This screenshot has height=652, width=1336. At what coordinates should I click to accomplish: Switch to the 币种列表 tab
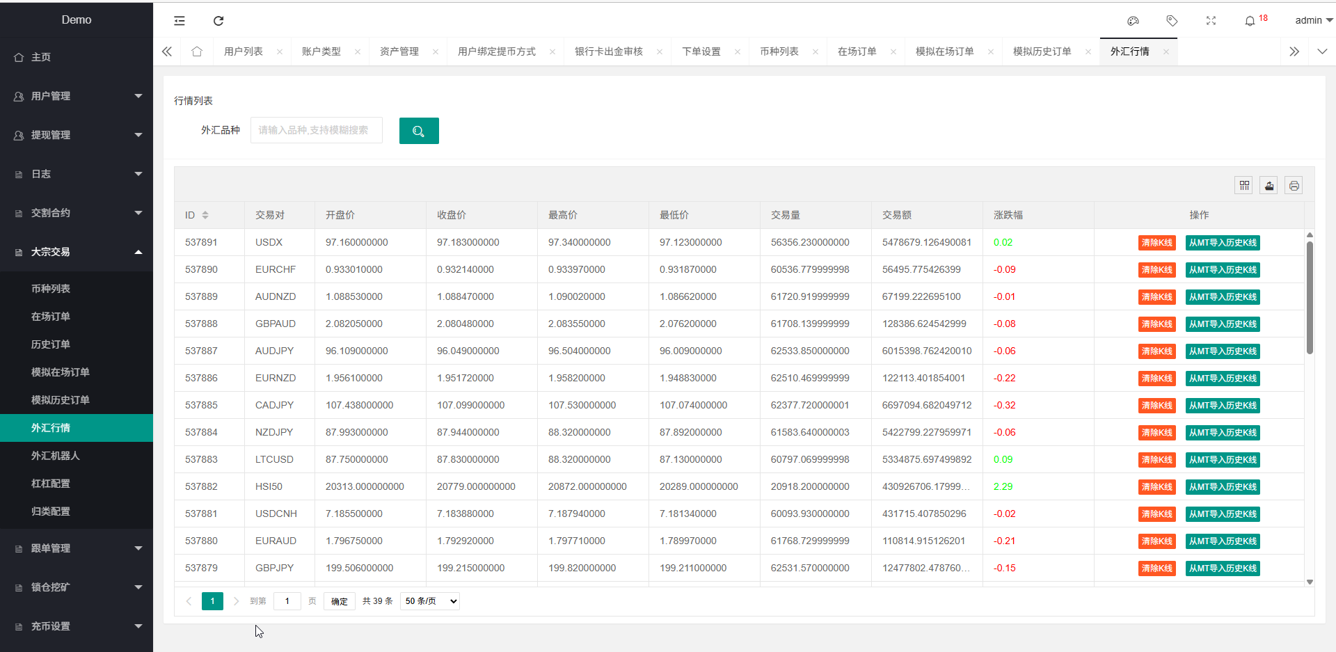point(779,51)
